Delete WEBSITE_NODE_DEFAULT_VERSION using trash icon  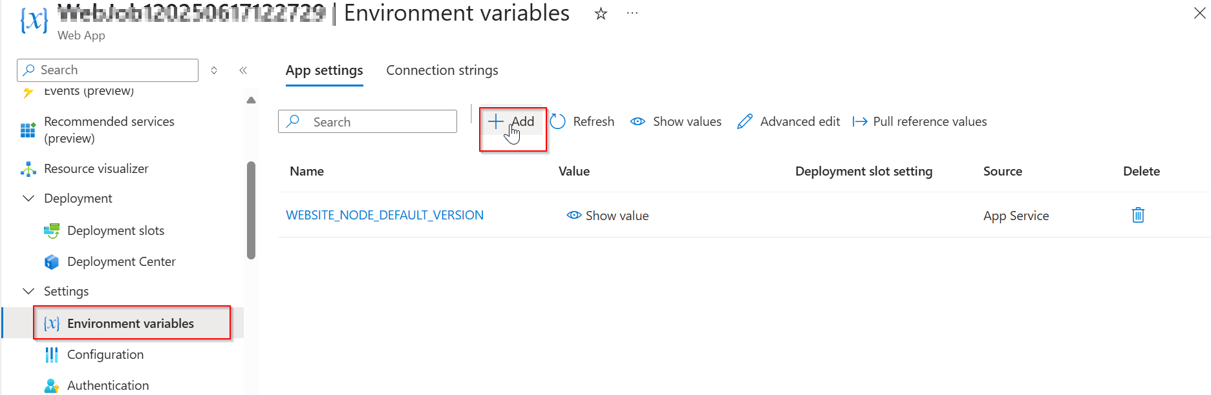tap(1138, 215)
